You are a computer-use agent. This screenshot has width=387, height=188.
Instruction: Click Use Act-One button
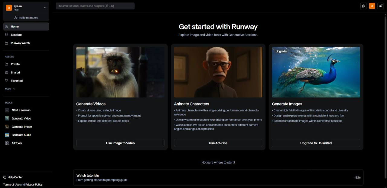tap(218, 143)
